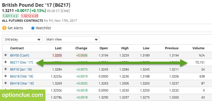Expand the B6Z17 (Dec '17) row
Image resolution: width=212 pixels, height=101 pixels.
click(x=6, y=62)
